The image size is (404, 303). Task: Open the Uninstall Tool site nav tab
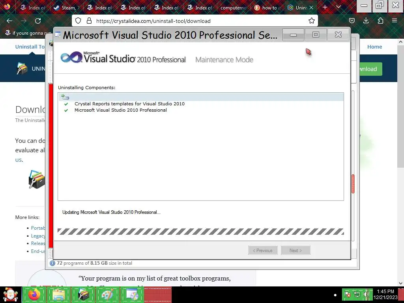click(x=30, y=47)
